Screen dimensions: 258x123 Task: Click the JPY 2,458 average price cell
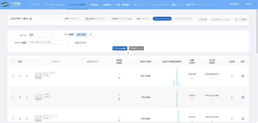coord(146,97)
